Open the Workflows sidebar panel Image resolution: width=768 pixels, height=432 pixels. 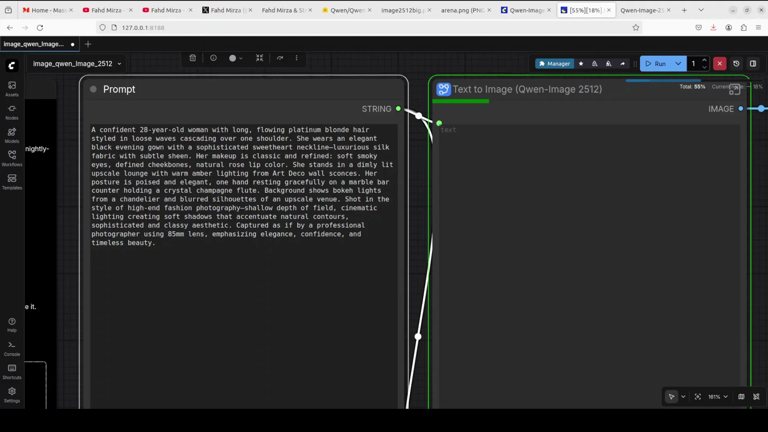click(12, 158)
